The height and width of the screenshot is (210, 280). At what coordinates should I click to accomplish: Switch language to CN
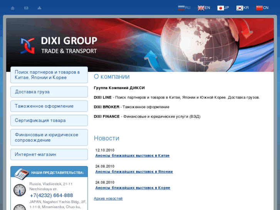(266, 8)
